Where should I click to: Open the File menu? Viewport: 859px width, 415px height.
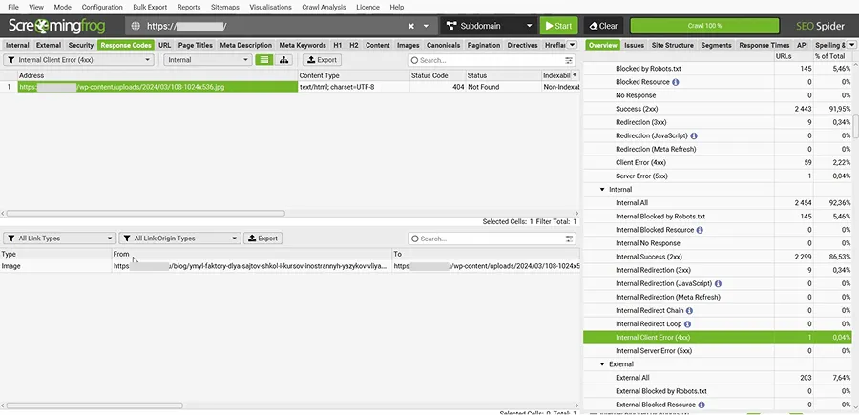click(x=13, y=7)
